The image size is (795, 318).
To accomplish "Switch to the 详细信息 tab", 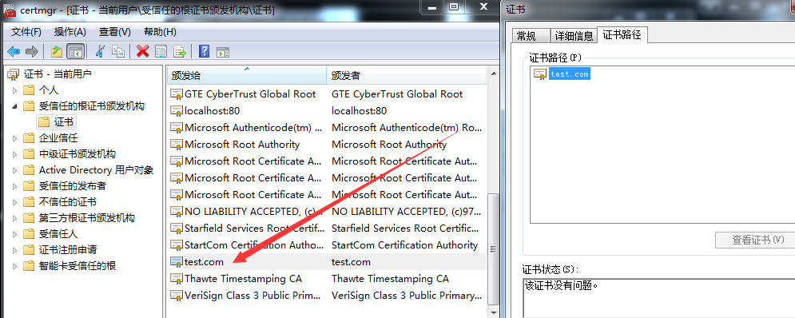I will coord(574,35).
